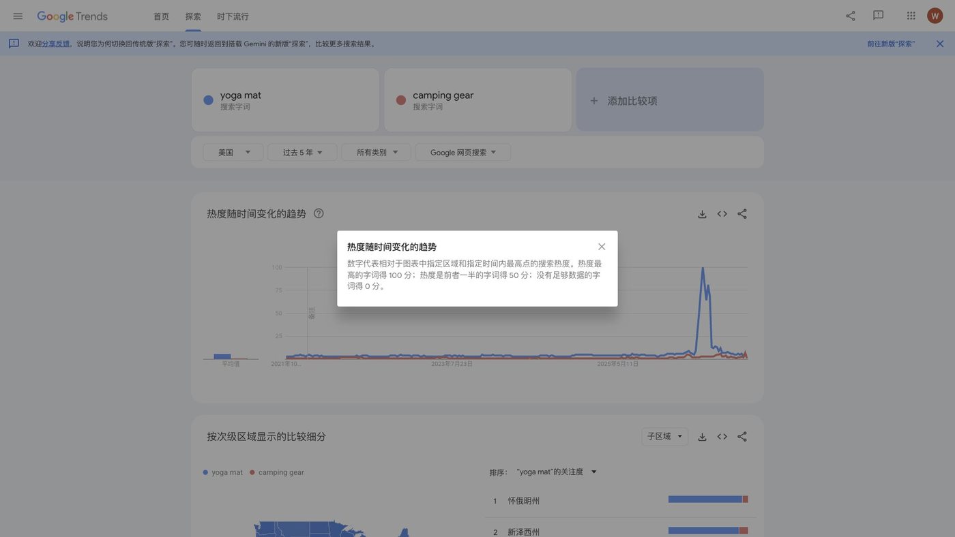Select the 新泽西州 row in subregion list

pyautogui.click(x=621, y=531)
